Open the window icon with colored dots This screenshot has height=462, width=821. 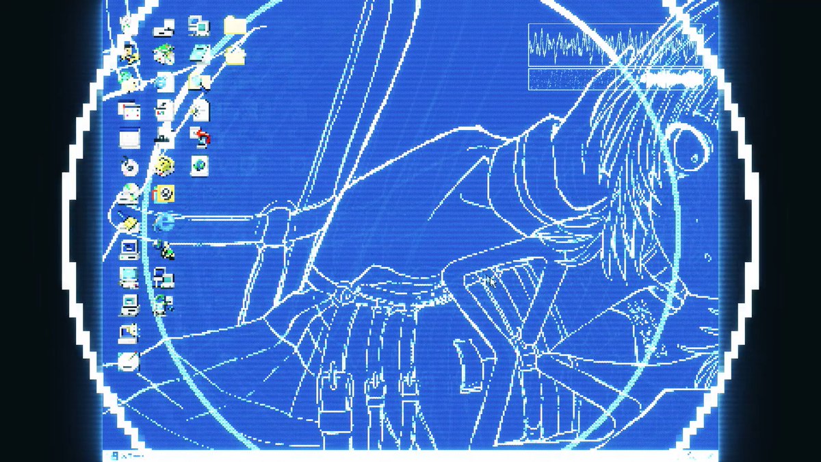pyautogui.click(x=129, y=109)
